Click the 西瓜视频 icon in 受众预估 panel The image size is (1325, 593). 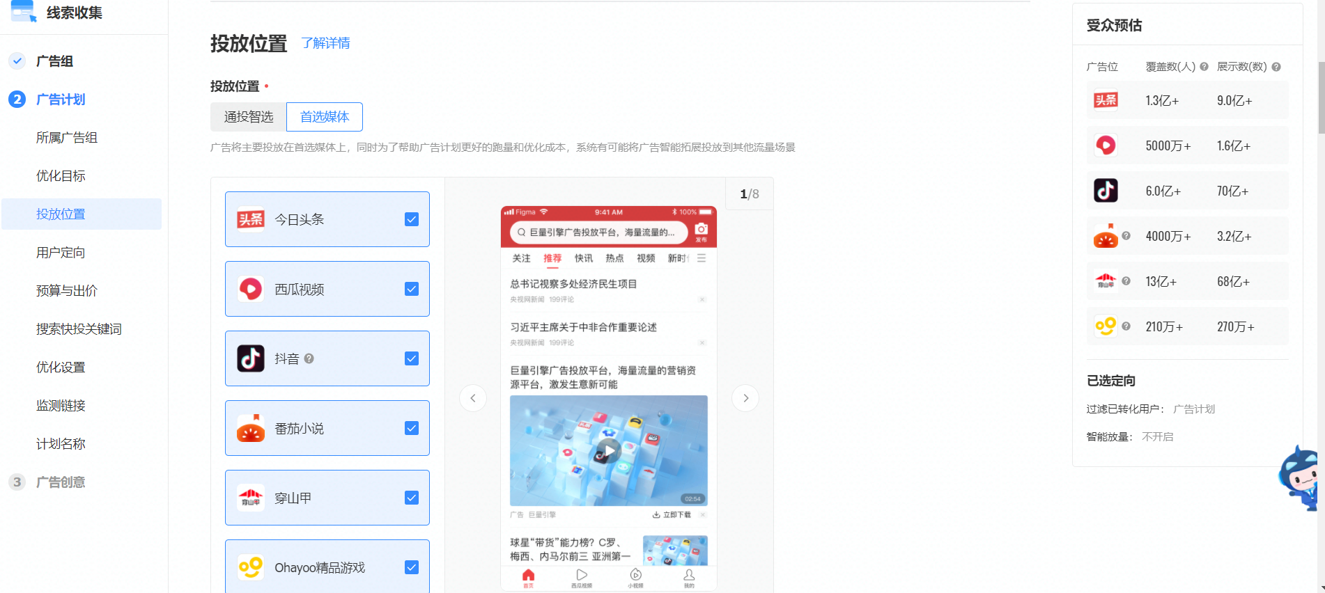click(1106, 145)
